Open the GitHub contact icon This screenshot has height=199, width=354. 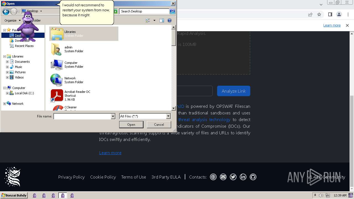253,177
